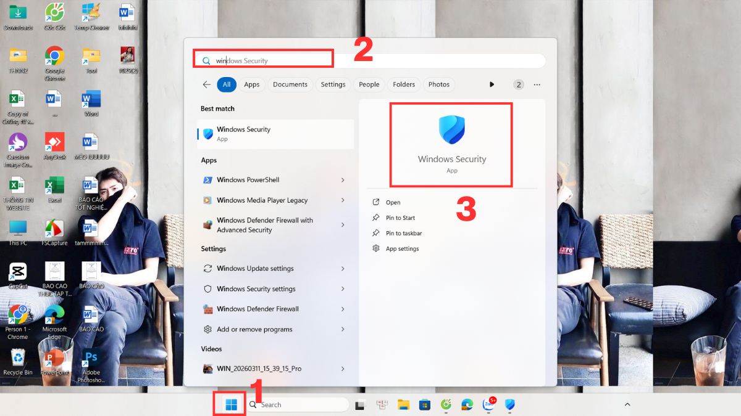Select THÔNG TIN WEBSITE Excel file

18,193
